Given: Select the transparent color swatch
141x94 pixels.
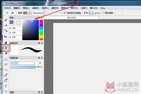Looking at the screenshot, I should click(18, 23).
